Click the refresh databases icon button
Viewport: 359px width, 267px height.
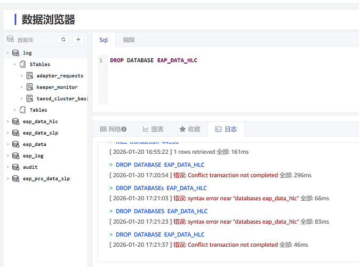[x=63, y=40]
